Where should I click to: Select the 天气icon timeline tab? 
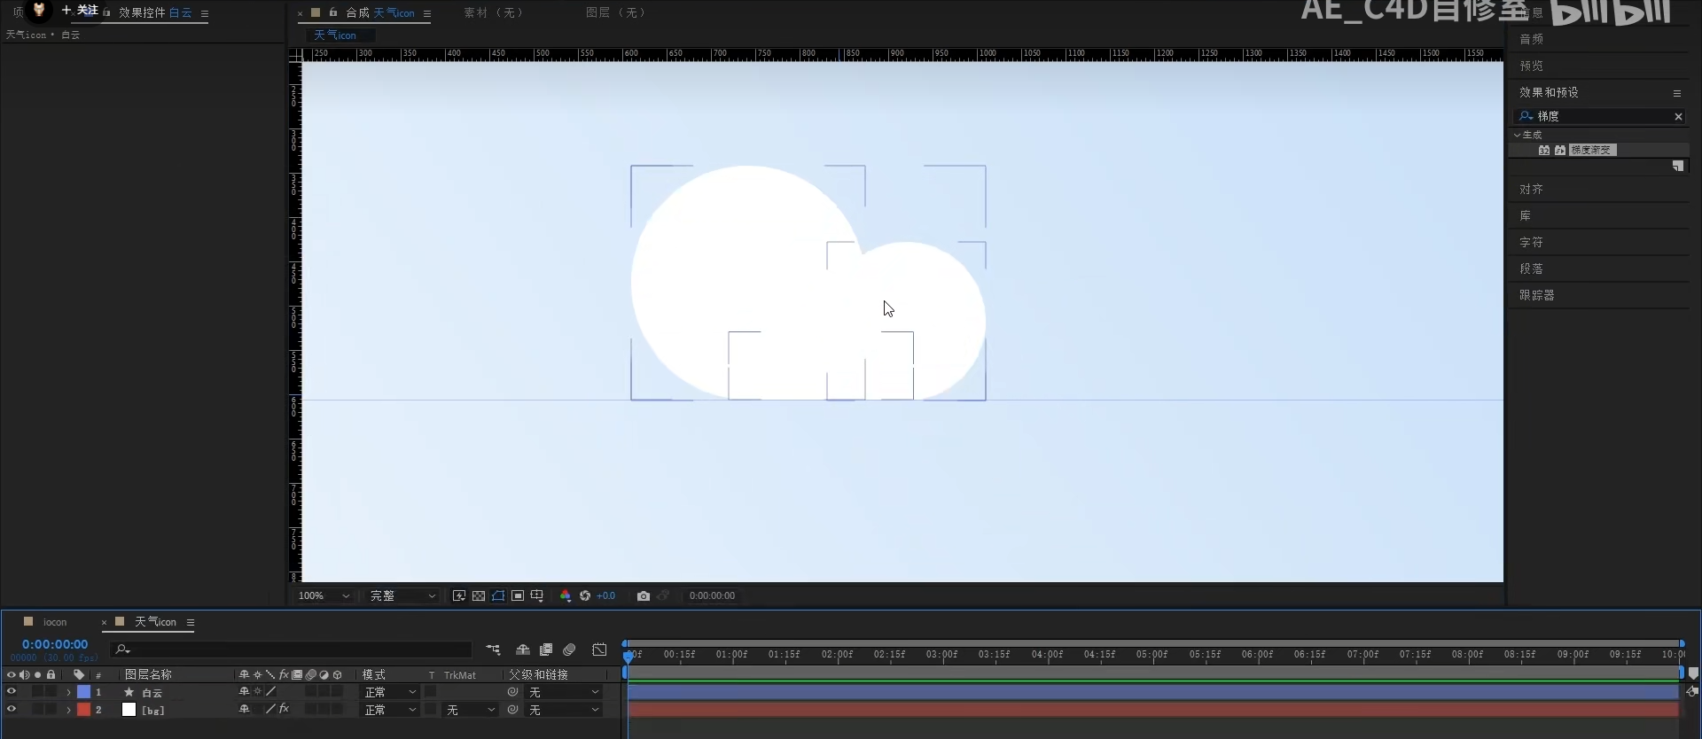(155, 622)
